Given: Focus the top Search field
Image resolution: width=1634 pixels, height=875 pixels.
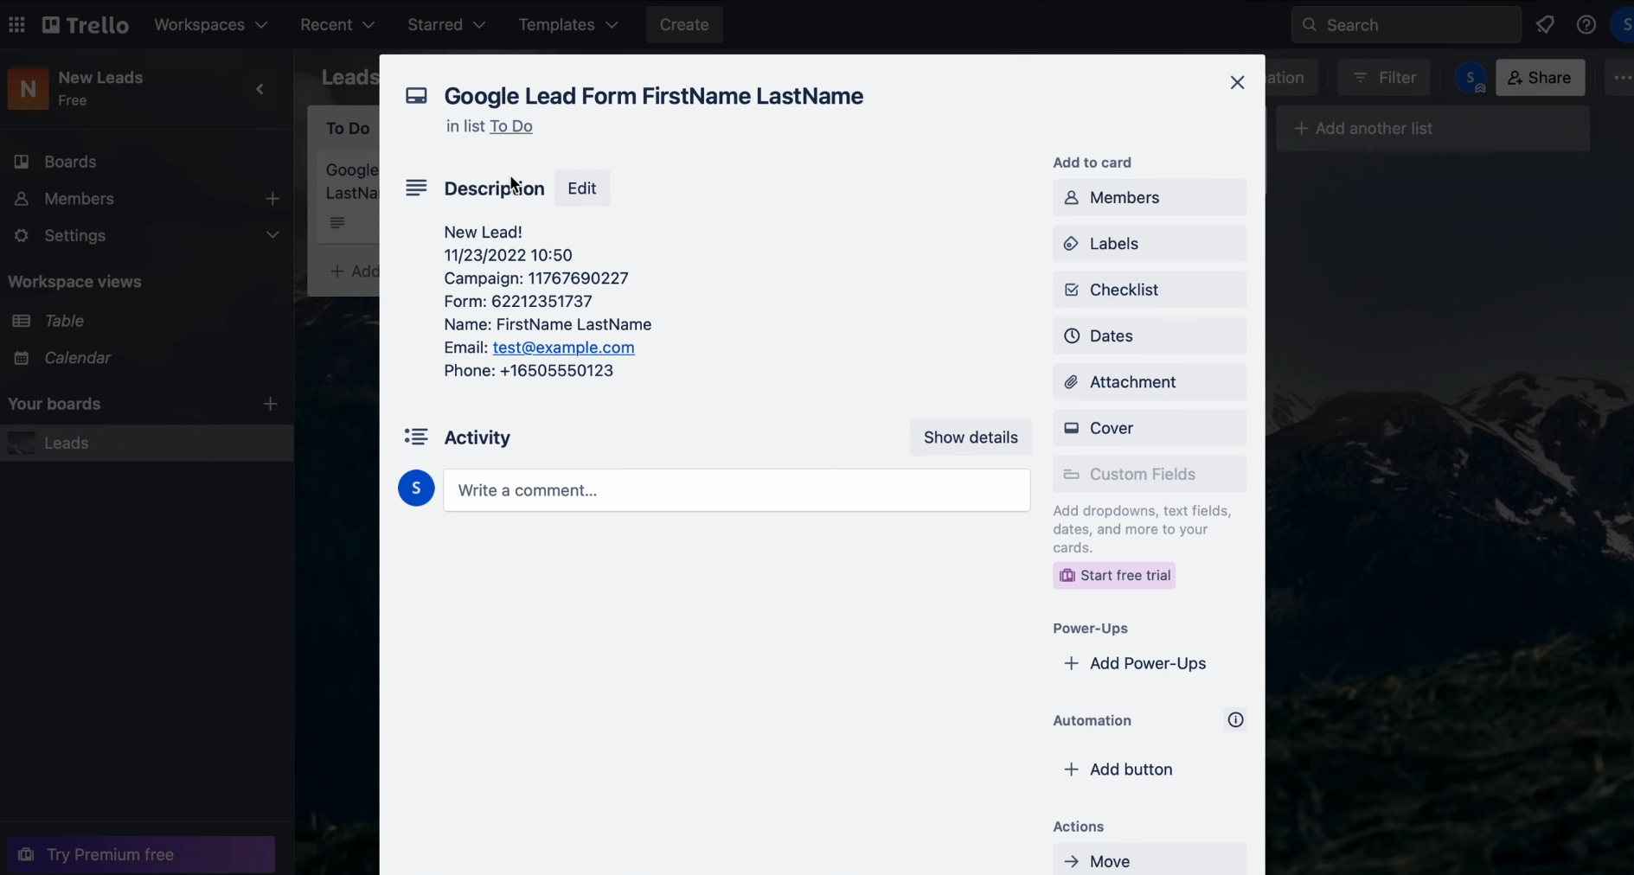Looking at the screenshot, I should (x=1406, y=25).
